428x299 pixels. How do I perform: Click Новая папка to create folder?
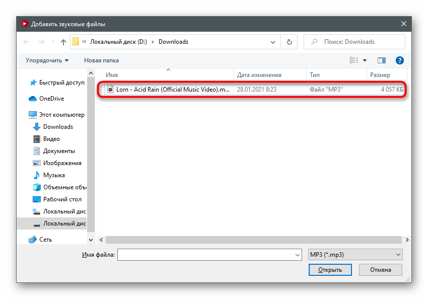[x=101, y=60]
